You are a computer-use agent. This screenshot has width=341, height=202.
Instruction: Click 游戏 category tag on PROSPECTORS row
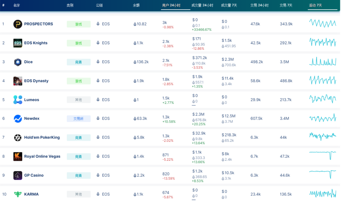coord(79,24)
